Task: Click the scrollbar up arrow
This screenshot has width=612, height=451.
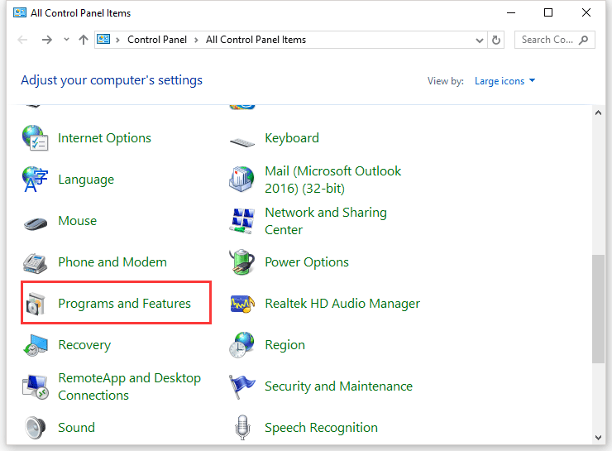Action: (x=598, y=113)
